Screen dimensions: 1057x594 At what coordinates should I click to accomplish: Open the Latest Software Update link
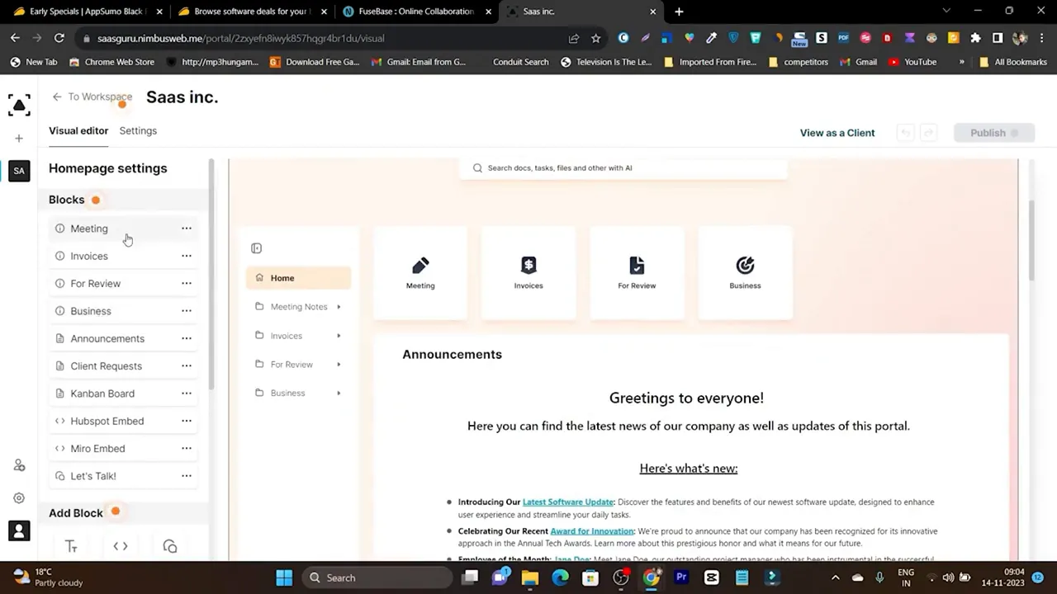pos(568,502)
